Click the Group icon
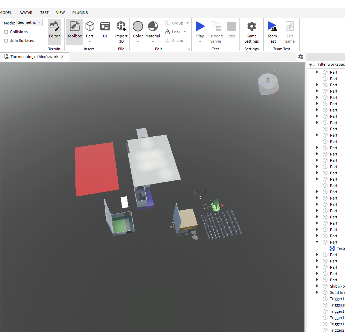 [168, 23]
